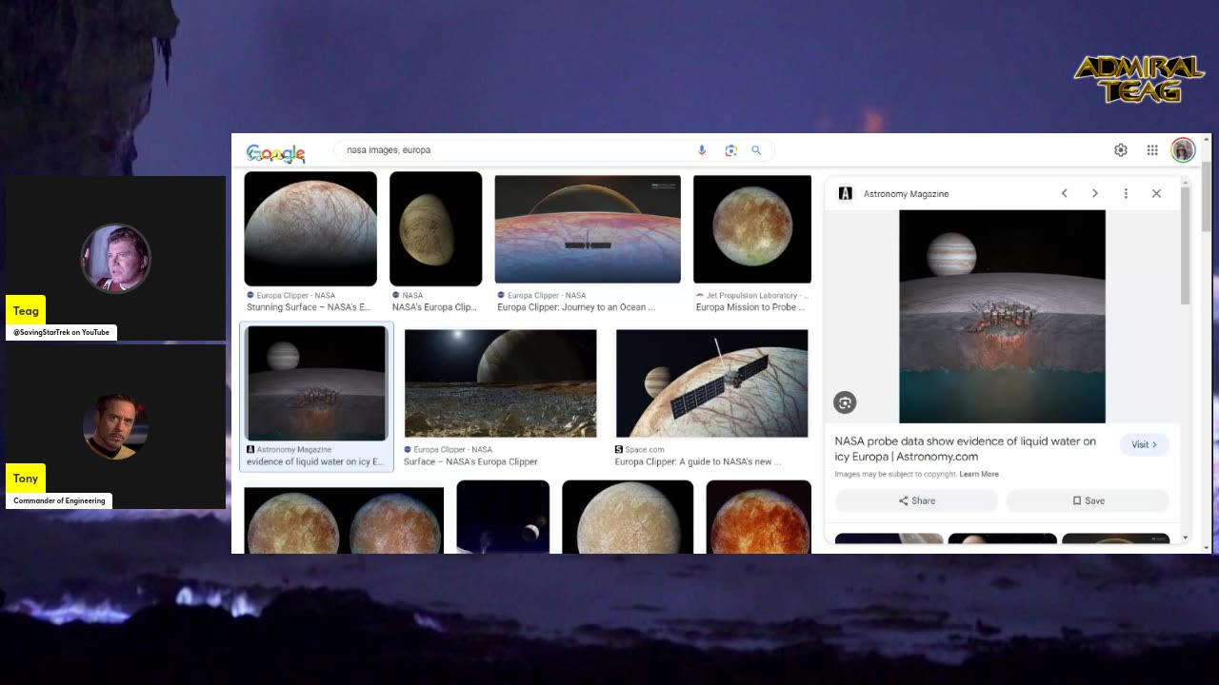
Task: Open 'NASA probe data show evidence' title link
Action: click(x=966, y=449)
